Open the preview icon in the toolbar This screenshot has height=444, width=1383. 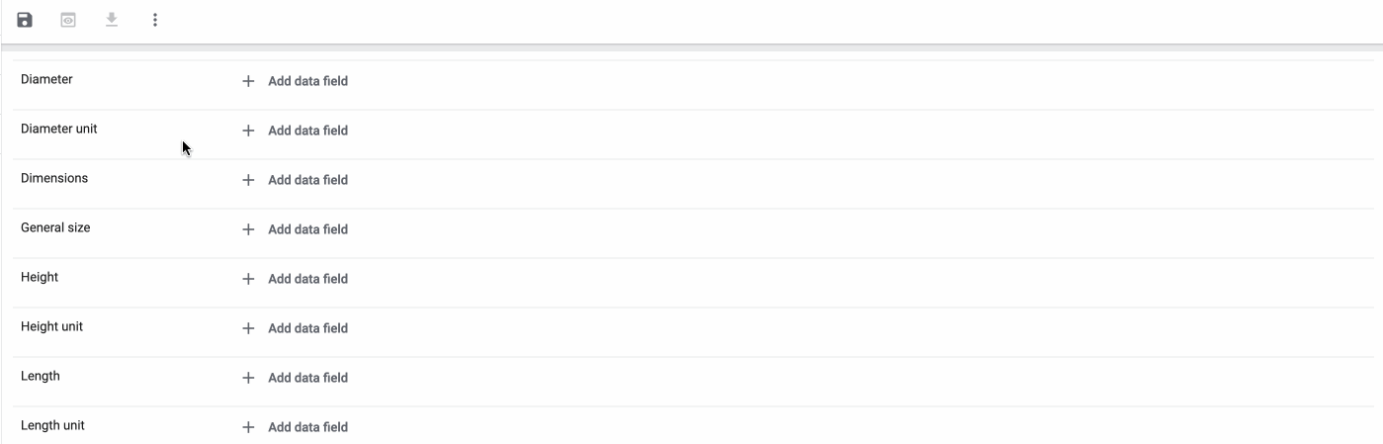tap(68, 20)
